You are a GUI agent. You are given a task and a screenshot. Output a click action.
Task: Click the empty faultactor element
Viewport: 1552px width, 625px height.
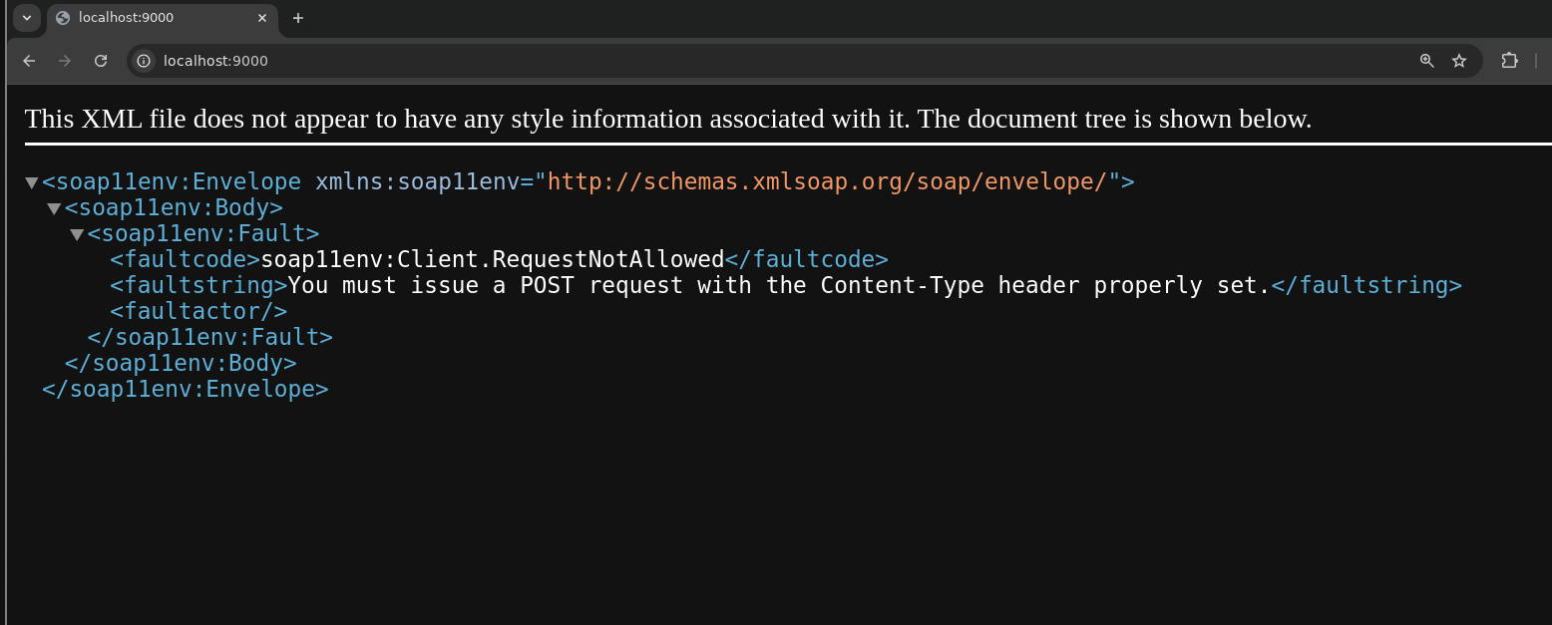click(x=198, y=311)
